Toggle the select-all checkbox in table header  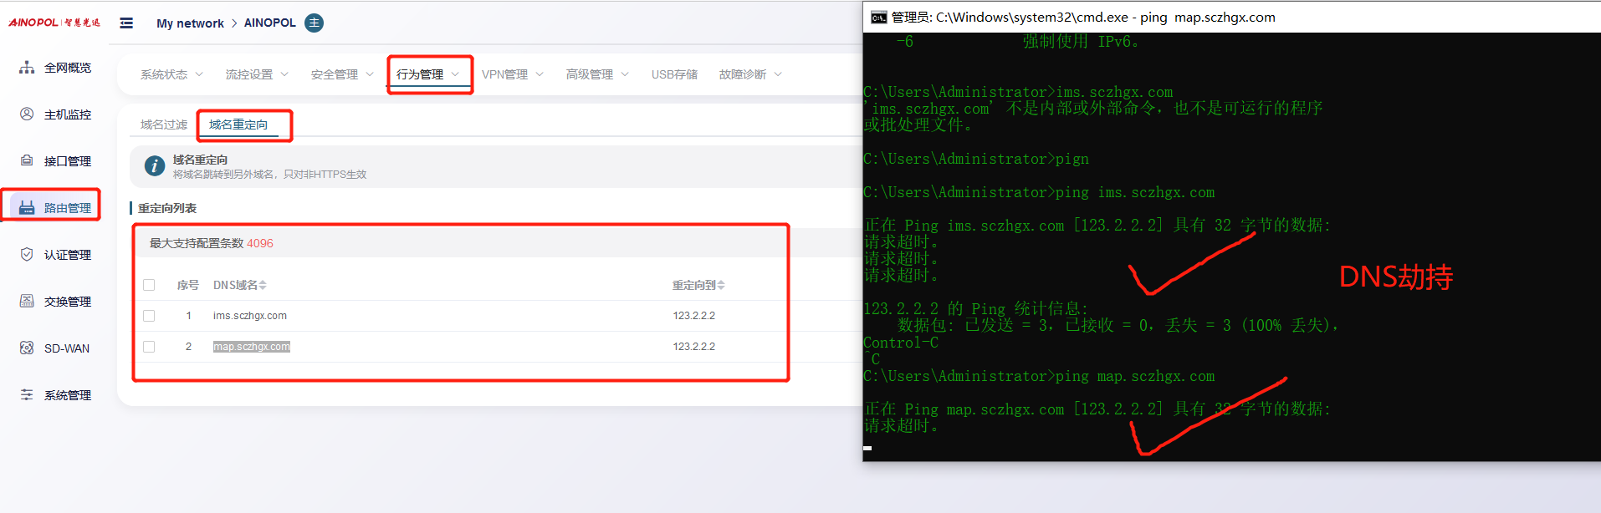(149, 285)
